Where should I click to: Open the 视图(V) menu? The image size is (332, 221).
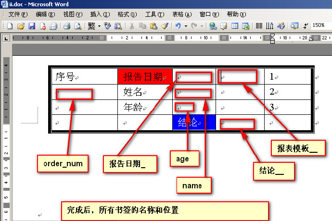[73, 14]
